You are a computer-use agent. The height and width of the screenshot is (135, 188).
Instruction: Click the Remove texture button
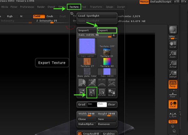(x=107, y=124)
